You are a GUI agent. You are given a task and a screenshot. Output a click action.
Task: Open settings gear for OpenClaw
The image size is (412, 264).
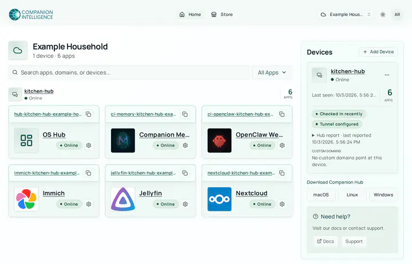pos(282,145)
